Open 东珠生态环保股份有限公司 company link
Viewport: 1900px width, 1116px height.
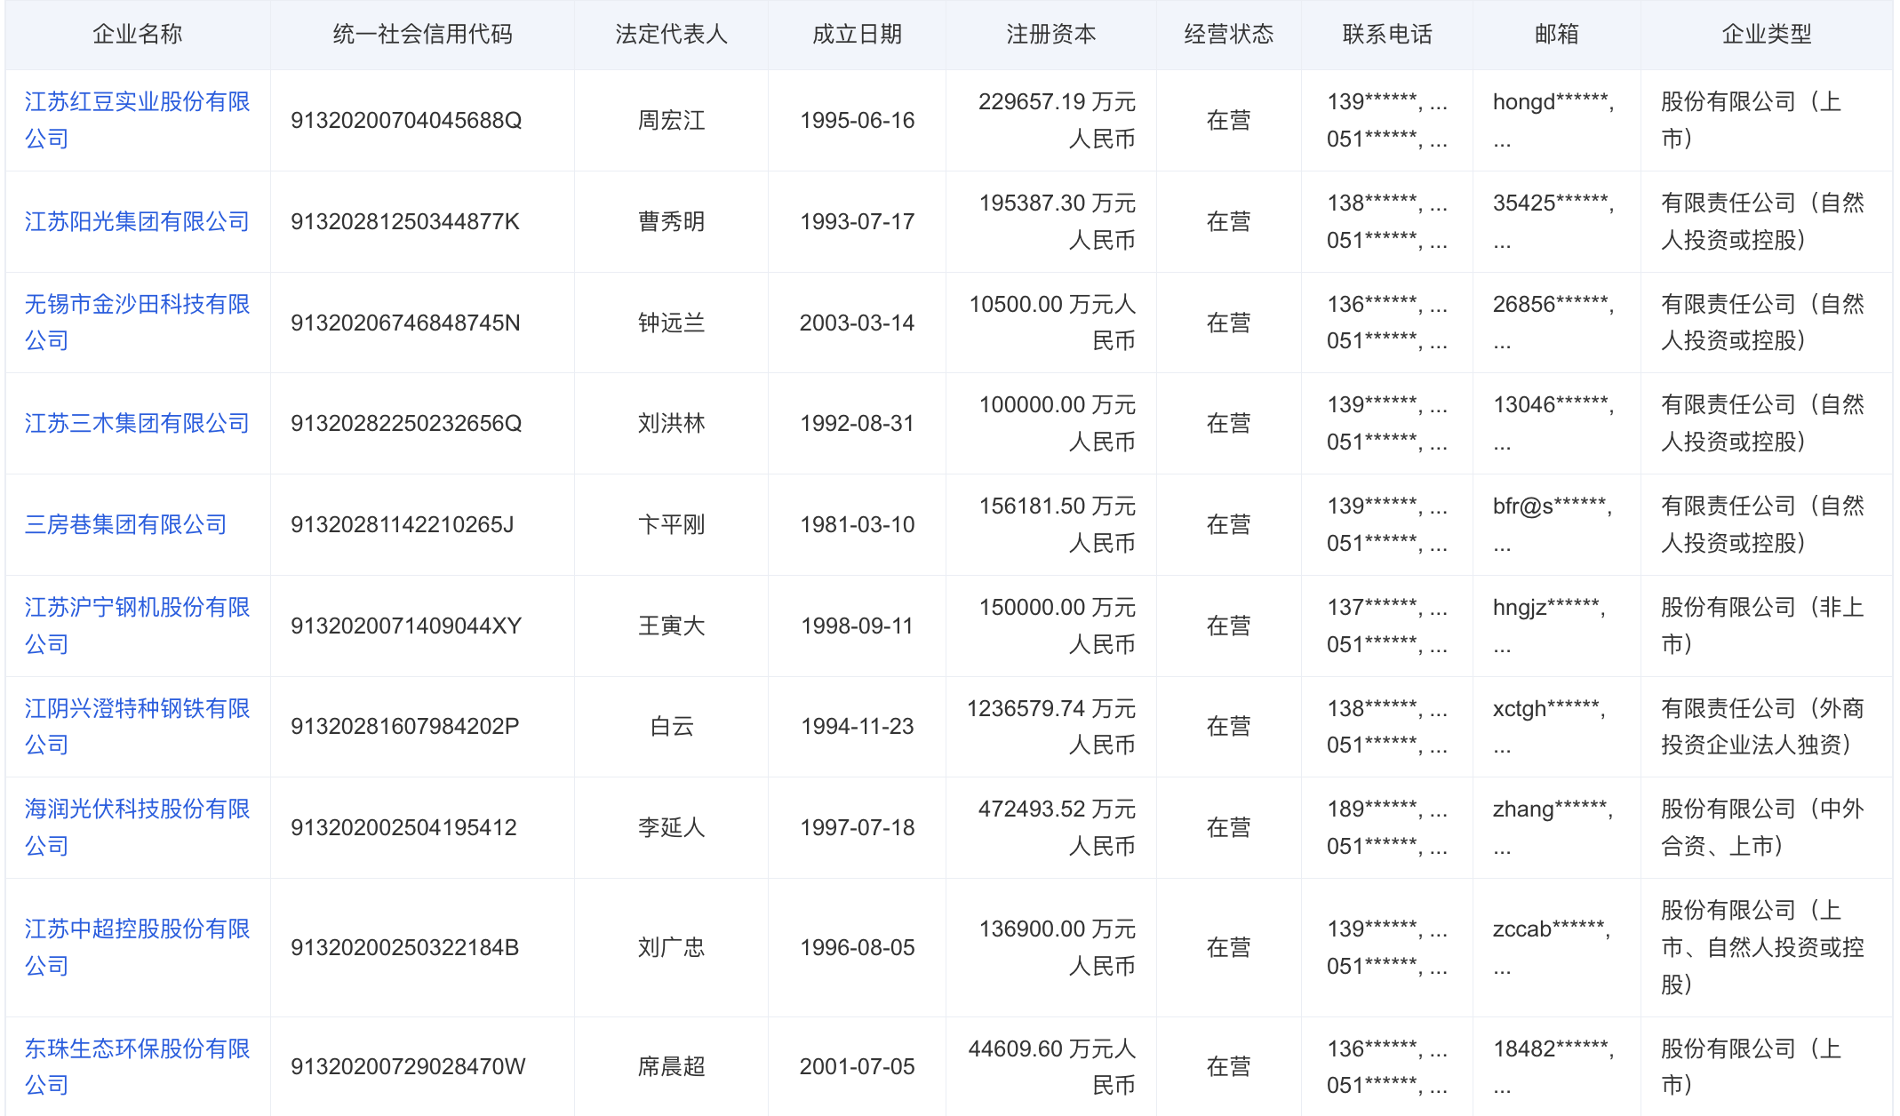137,1066
